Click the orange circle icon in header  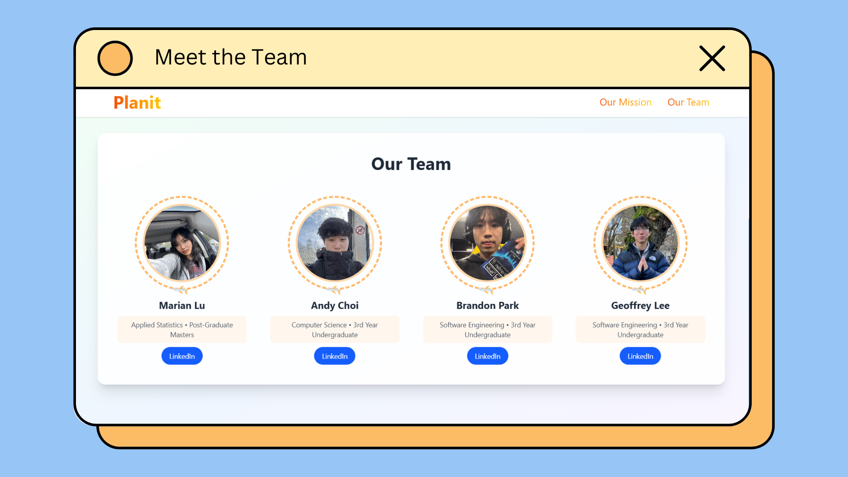pyautogui.click(x=115, y=58)
